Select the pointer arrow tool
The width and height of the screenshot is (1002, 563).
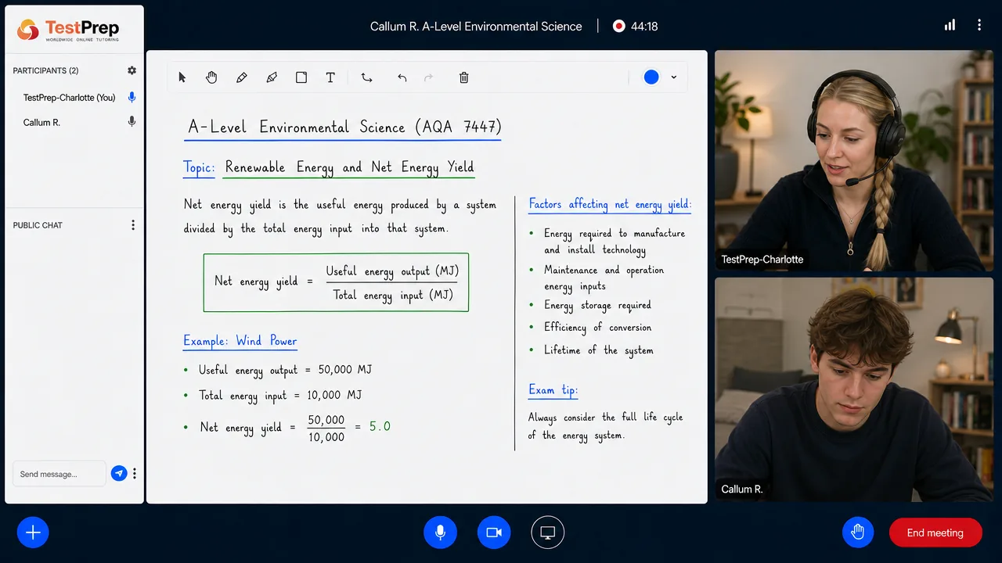(x=182, y=77)
